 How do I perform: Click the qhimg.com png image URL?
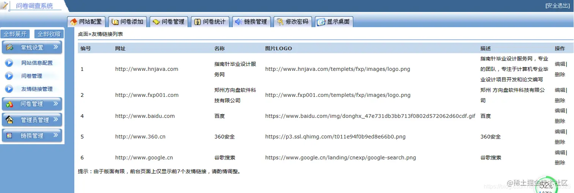pos(335,137)
